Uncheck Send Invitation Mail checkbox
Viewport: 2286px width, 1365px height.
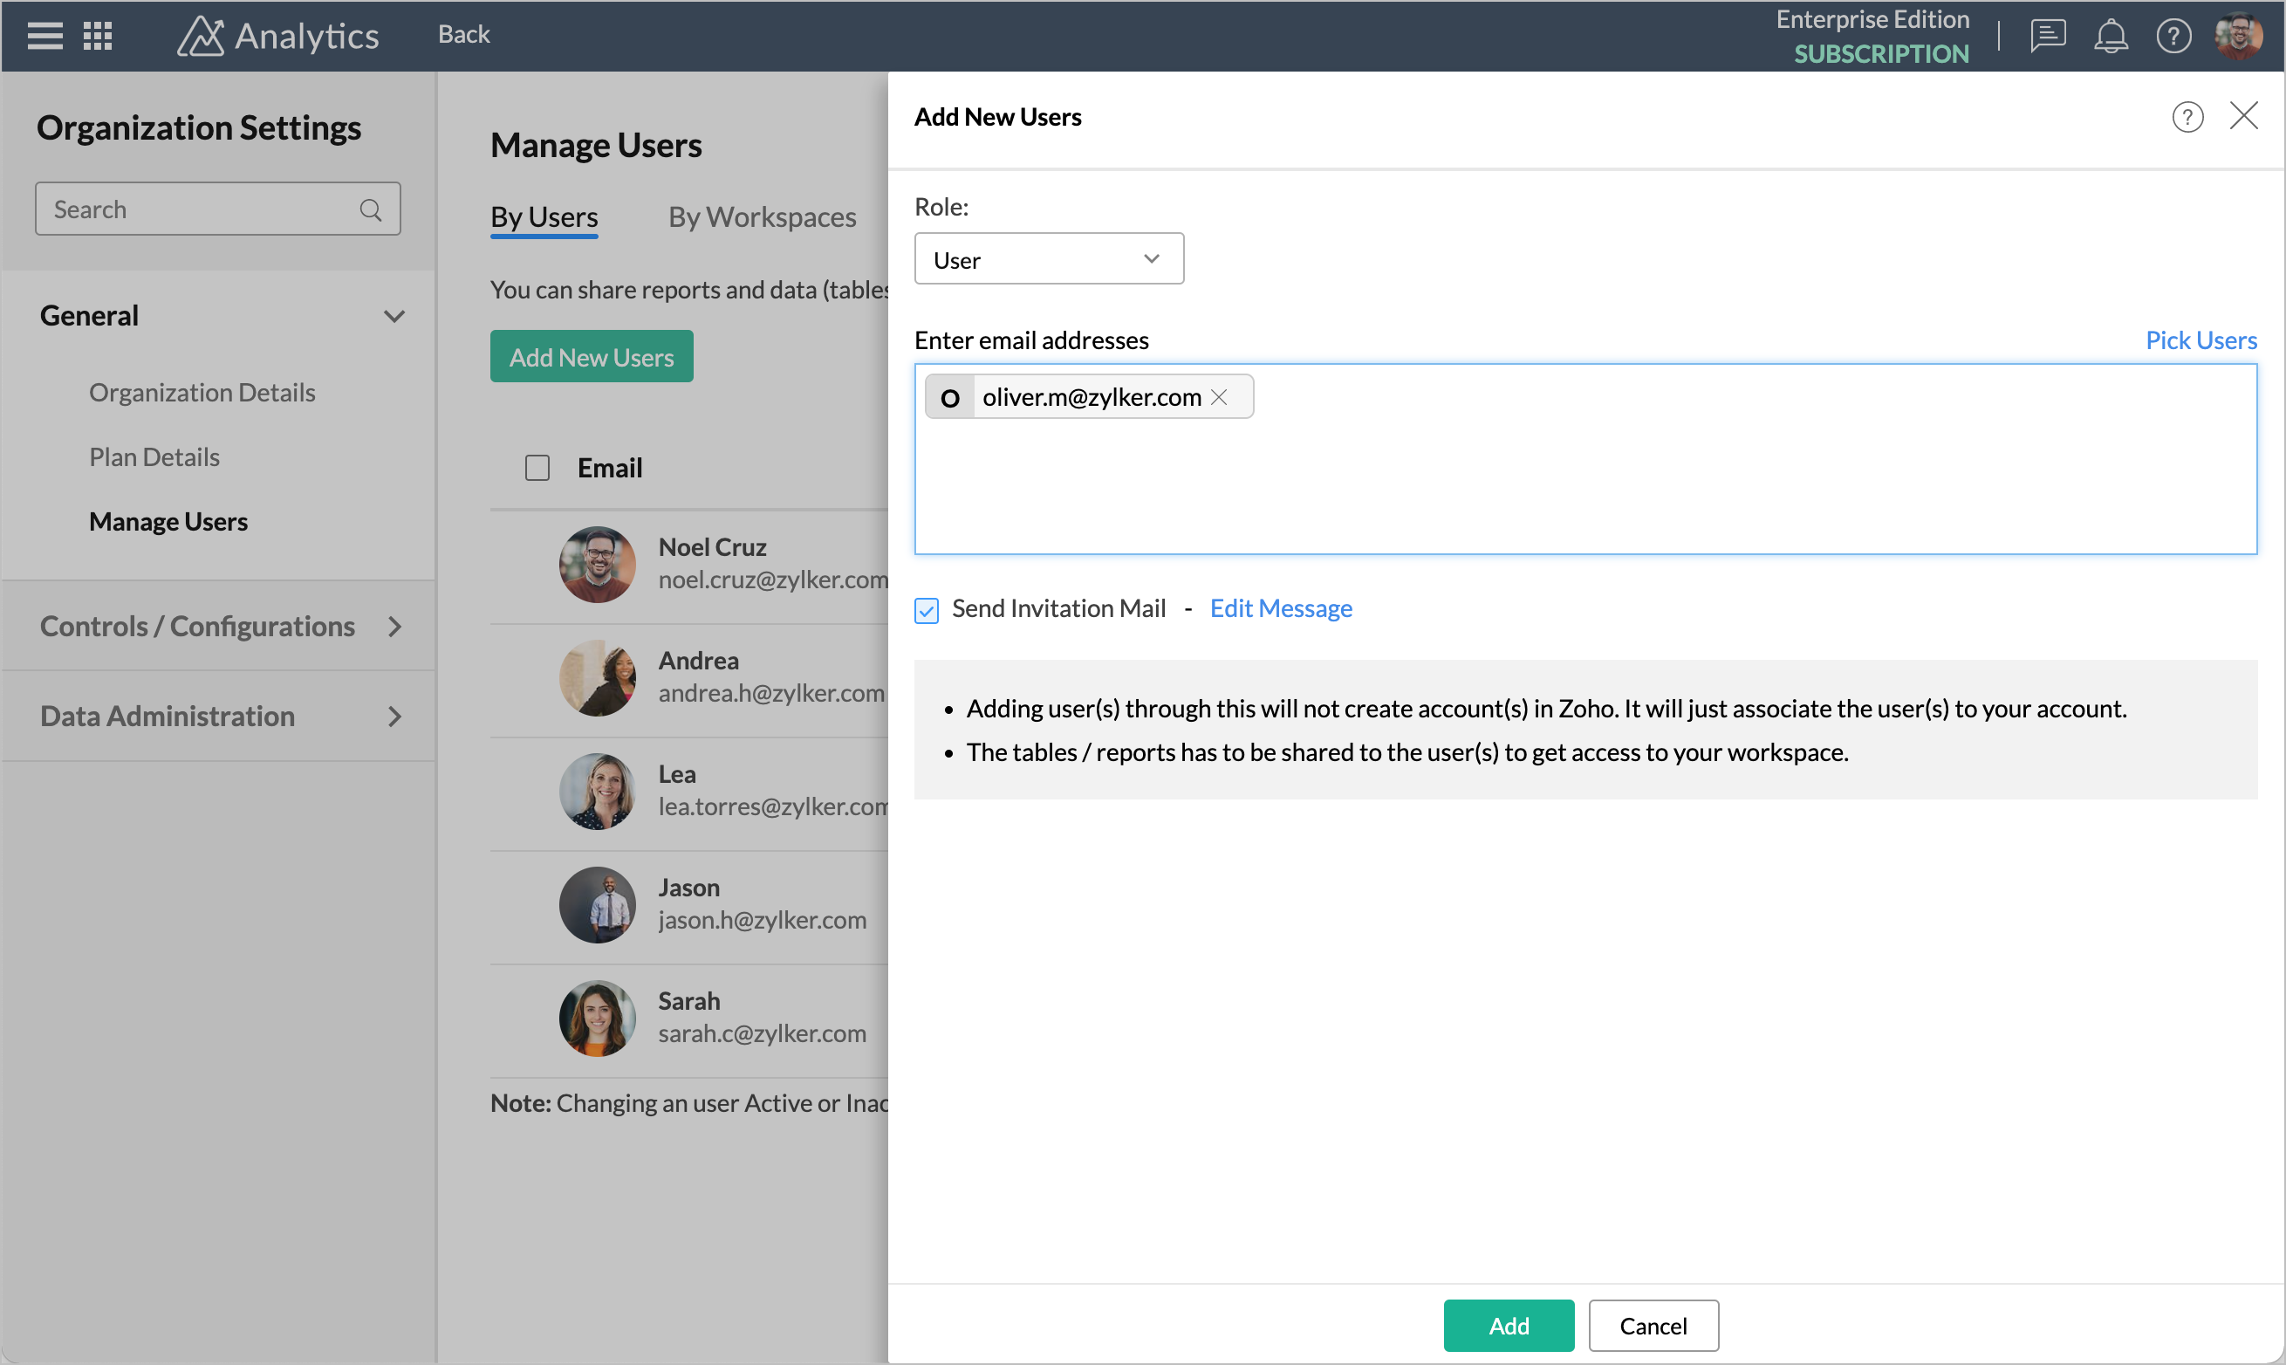point(926,611)
